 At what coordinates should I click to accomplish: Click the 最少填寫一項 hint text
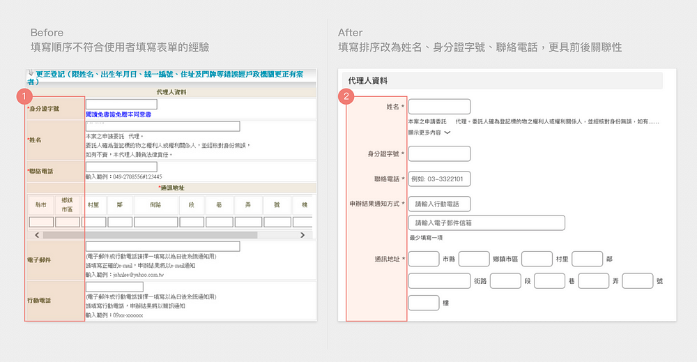coord(427,237)
